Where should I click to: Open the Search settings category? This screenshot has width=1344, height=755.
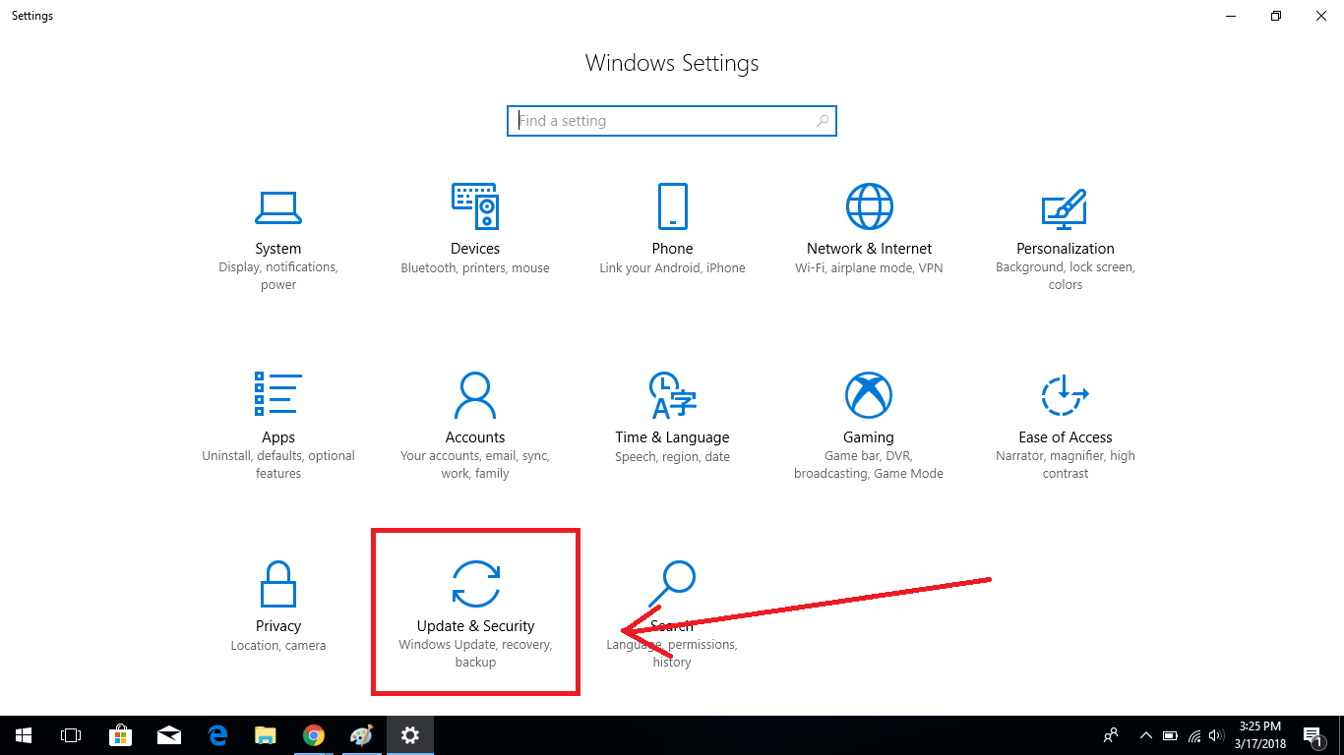[672, 615]
